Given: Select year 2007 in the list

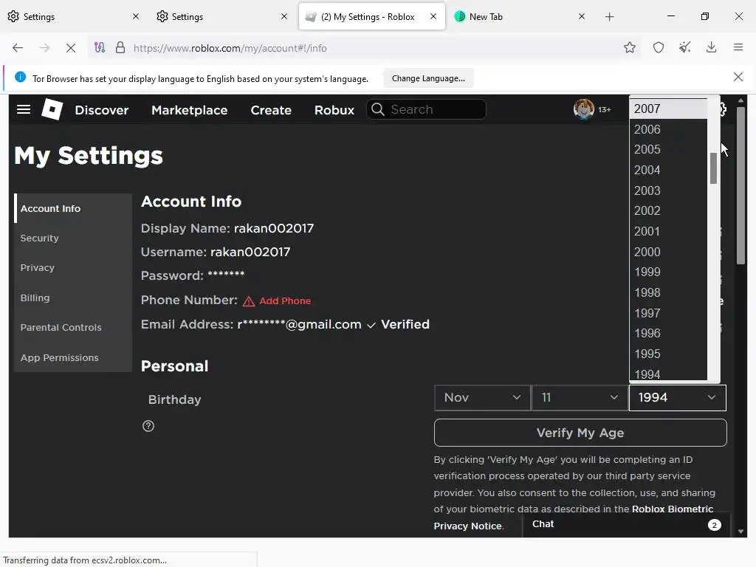Looking at the screenshot, I should [x=668, y=109].
